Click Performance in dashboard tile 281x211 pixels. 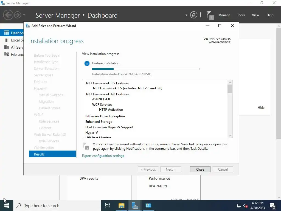(159, 178)
